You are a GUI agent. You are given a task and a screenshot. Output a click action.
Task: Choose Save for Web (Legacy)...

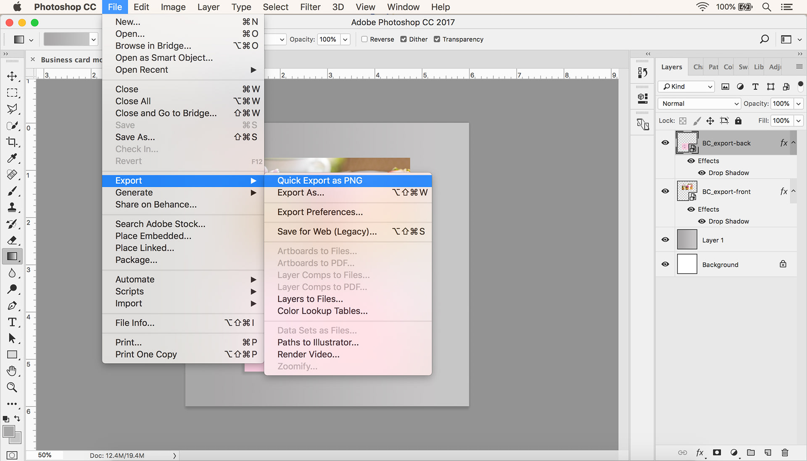pyautogui.click(x=348, y=232)
